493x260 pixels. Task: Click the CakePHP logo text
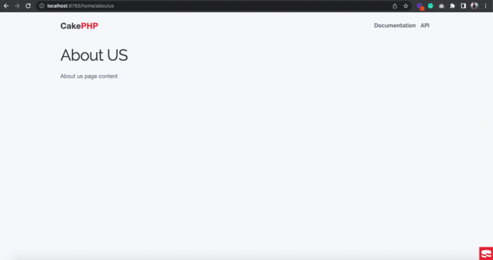click(x=79, y=26)
